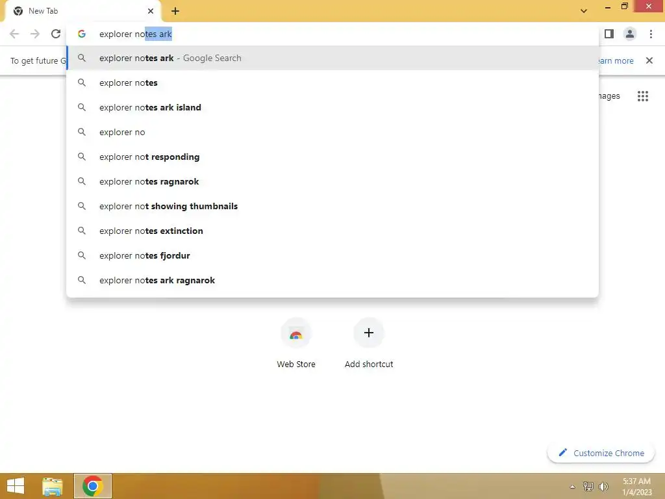Image resolution: width=665 pixels, height=499 pixels.
Task: Open the Images link
Action: tap(609, 96)
